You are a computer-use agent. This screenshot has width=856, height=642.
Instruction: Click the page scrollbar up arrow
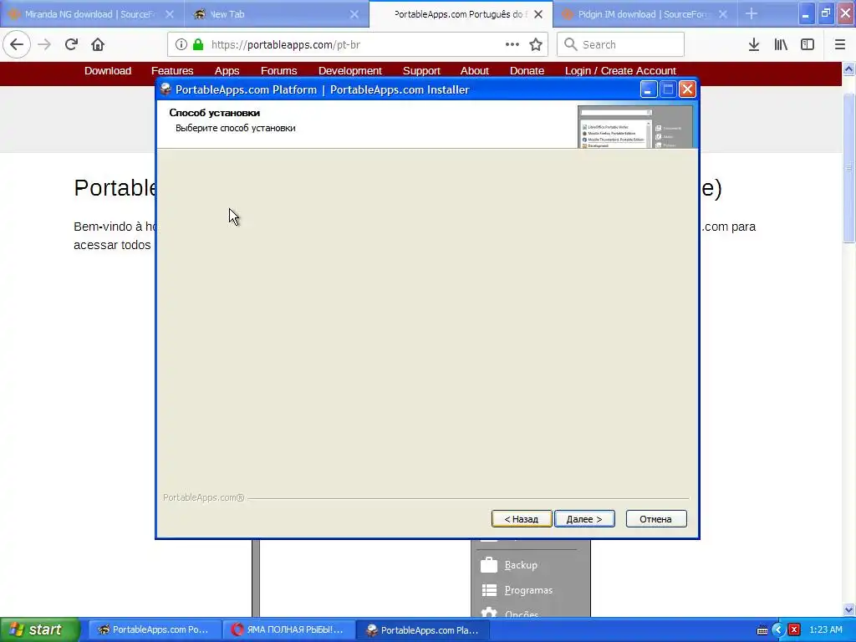pyautogui.click(x=848, y=69)
